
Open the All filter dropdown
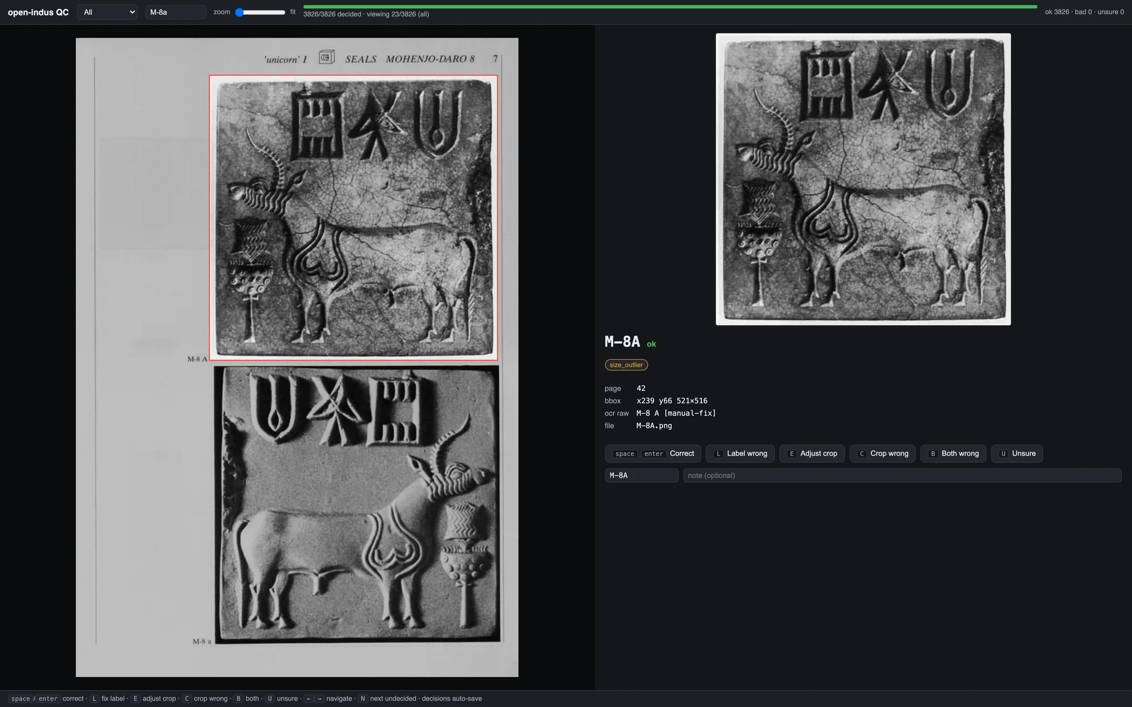pyautogui.click(x=108, y=12)
